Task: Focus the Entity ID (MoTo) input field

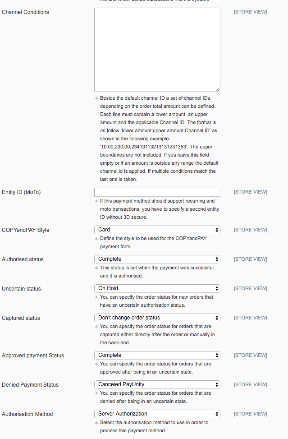Action: (157, 192)
